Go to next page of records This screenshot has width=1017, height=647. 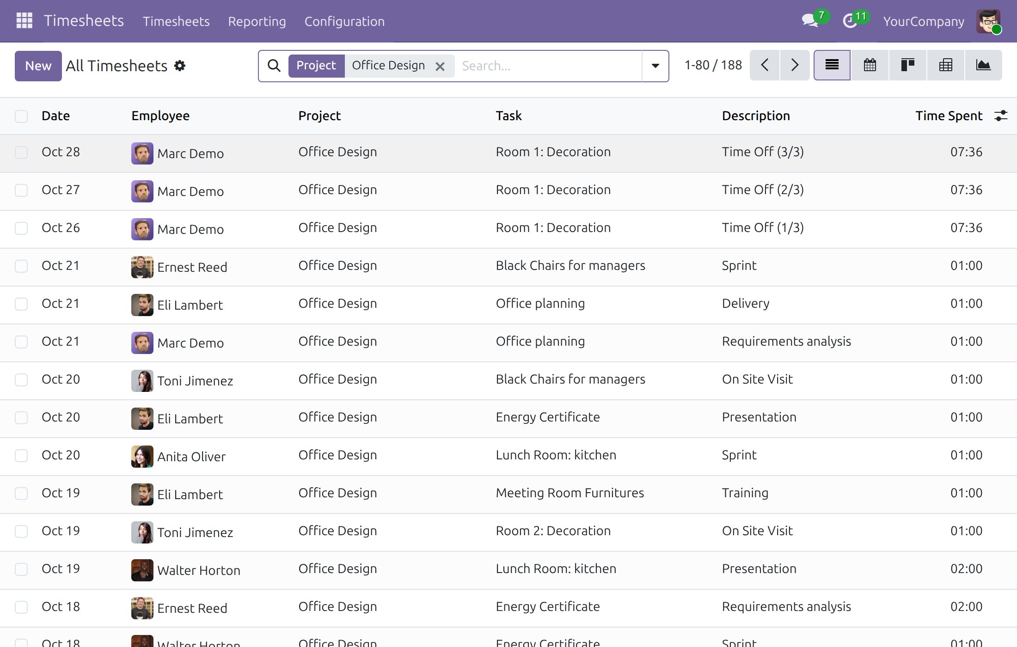pos(795,65)
